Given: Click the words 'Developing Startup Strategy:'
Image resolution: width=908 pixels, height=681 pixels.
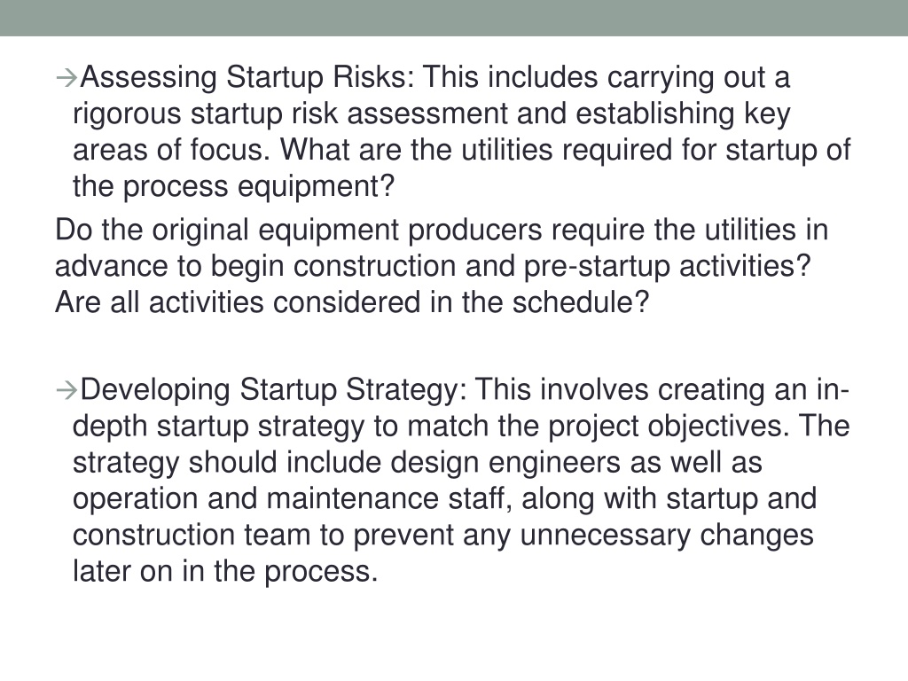Looking at the screenshot, I should tap(273, 390).
